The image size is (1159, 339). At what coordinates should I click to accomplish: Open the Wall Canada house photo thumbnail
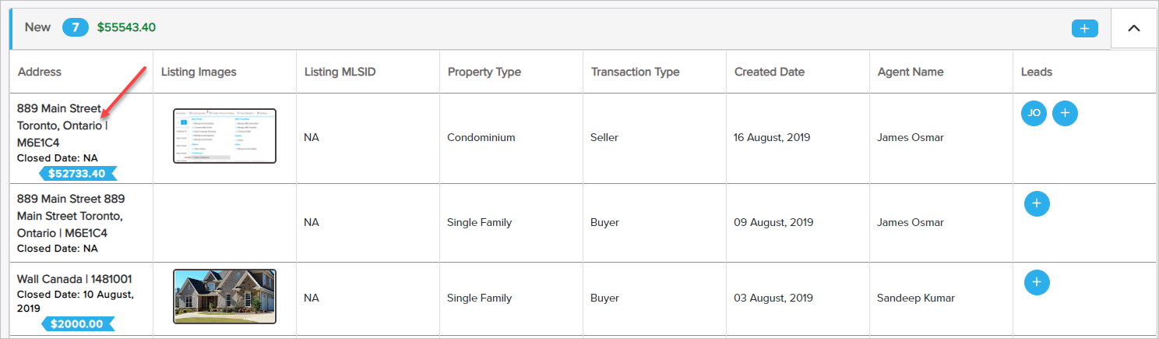224,296
